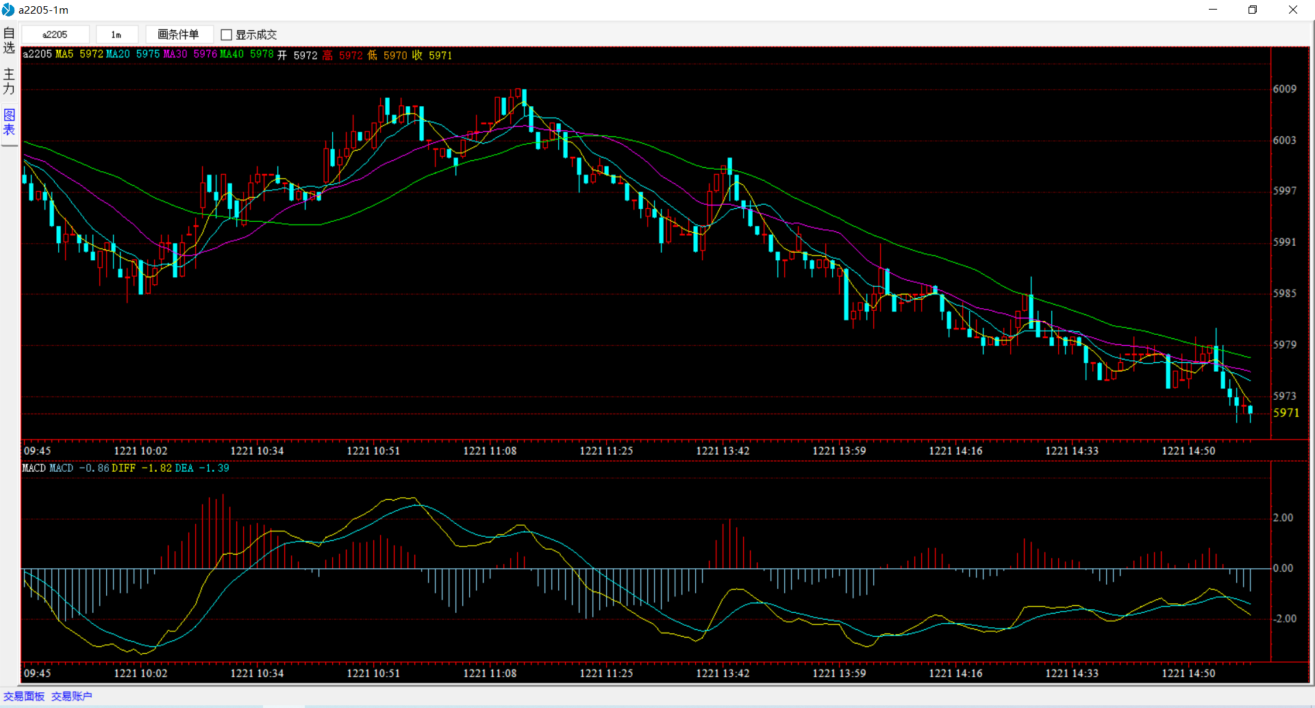Click the MACD indicator title label
The width and height of the screenshot is (1315, 708).
34,468
